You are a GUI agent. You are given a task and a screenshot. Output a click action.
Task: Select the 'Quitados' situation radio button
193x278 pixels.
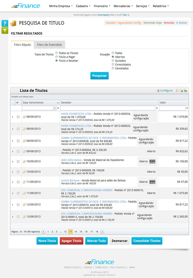pyautogui.click(x=113, y=61)
